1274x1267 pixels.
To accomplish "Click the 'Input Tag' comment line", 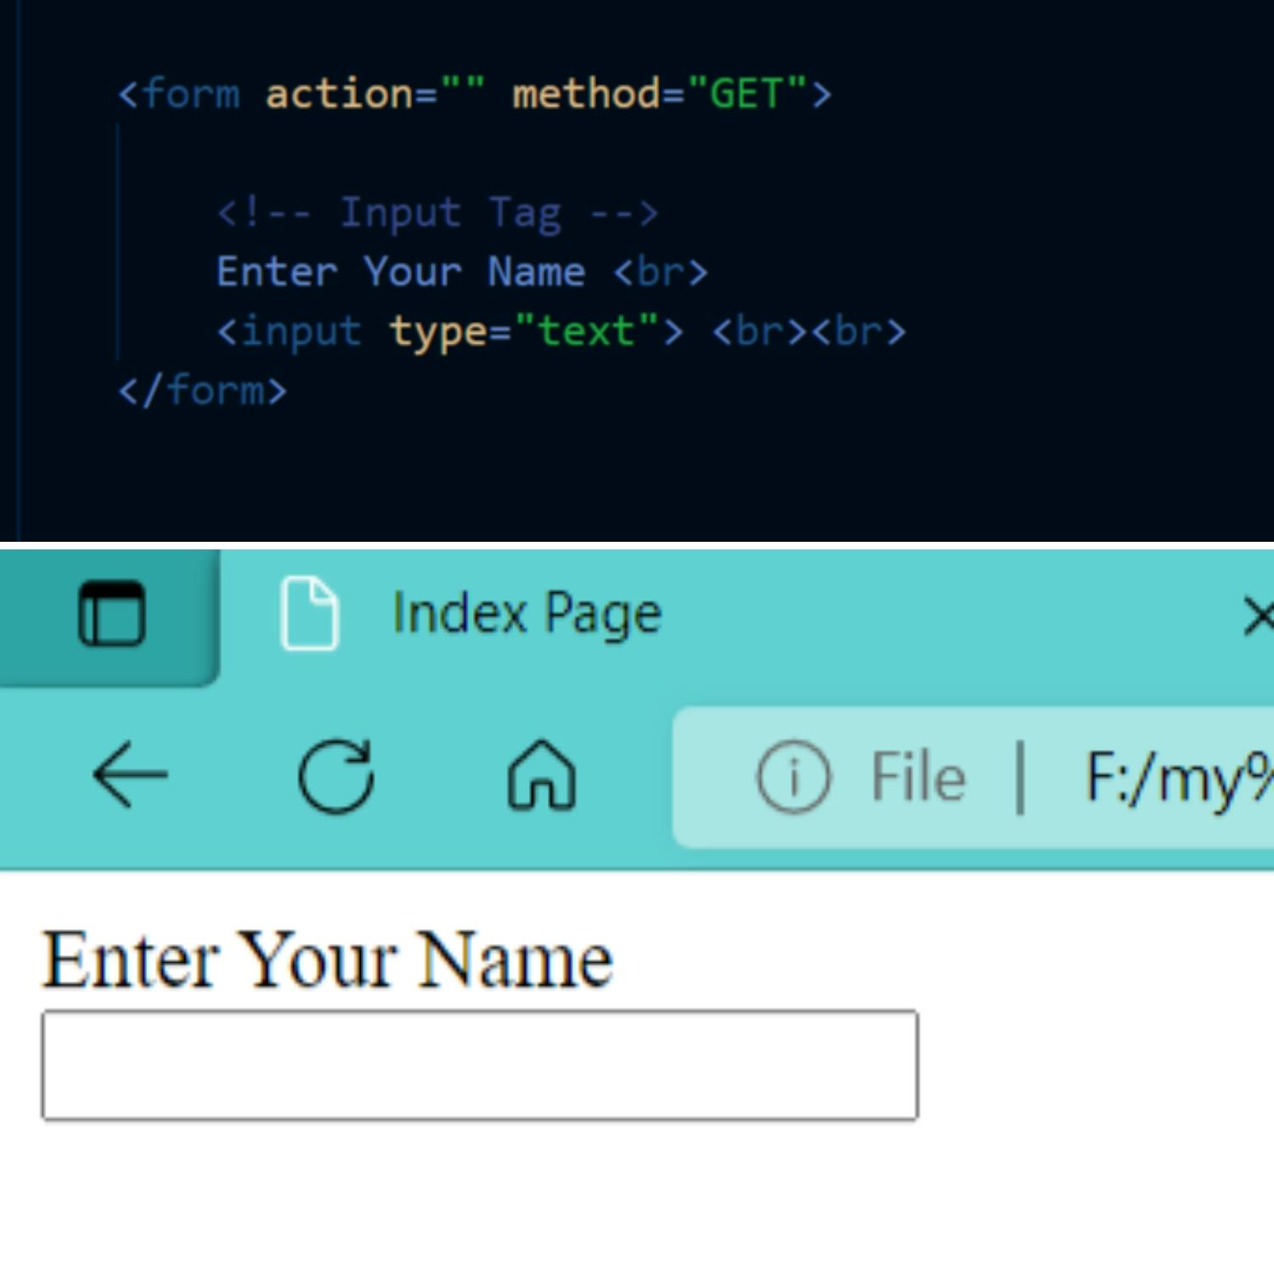I will tap(437, 212).
